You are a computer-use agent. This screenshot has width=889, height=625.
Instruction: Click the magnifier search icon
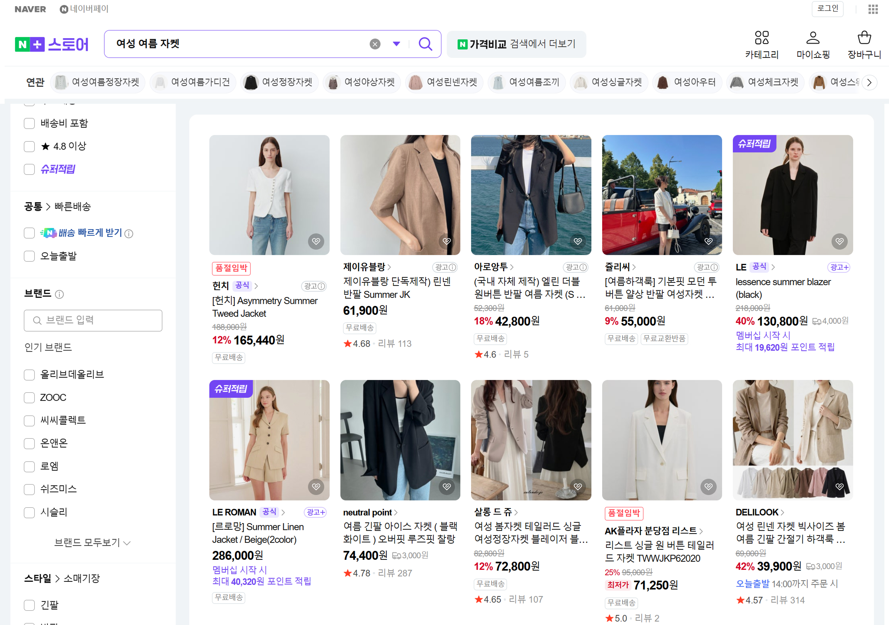(425, 44)
